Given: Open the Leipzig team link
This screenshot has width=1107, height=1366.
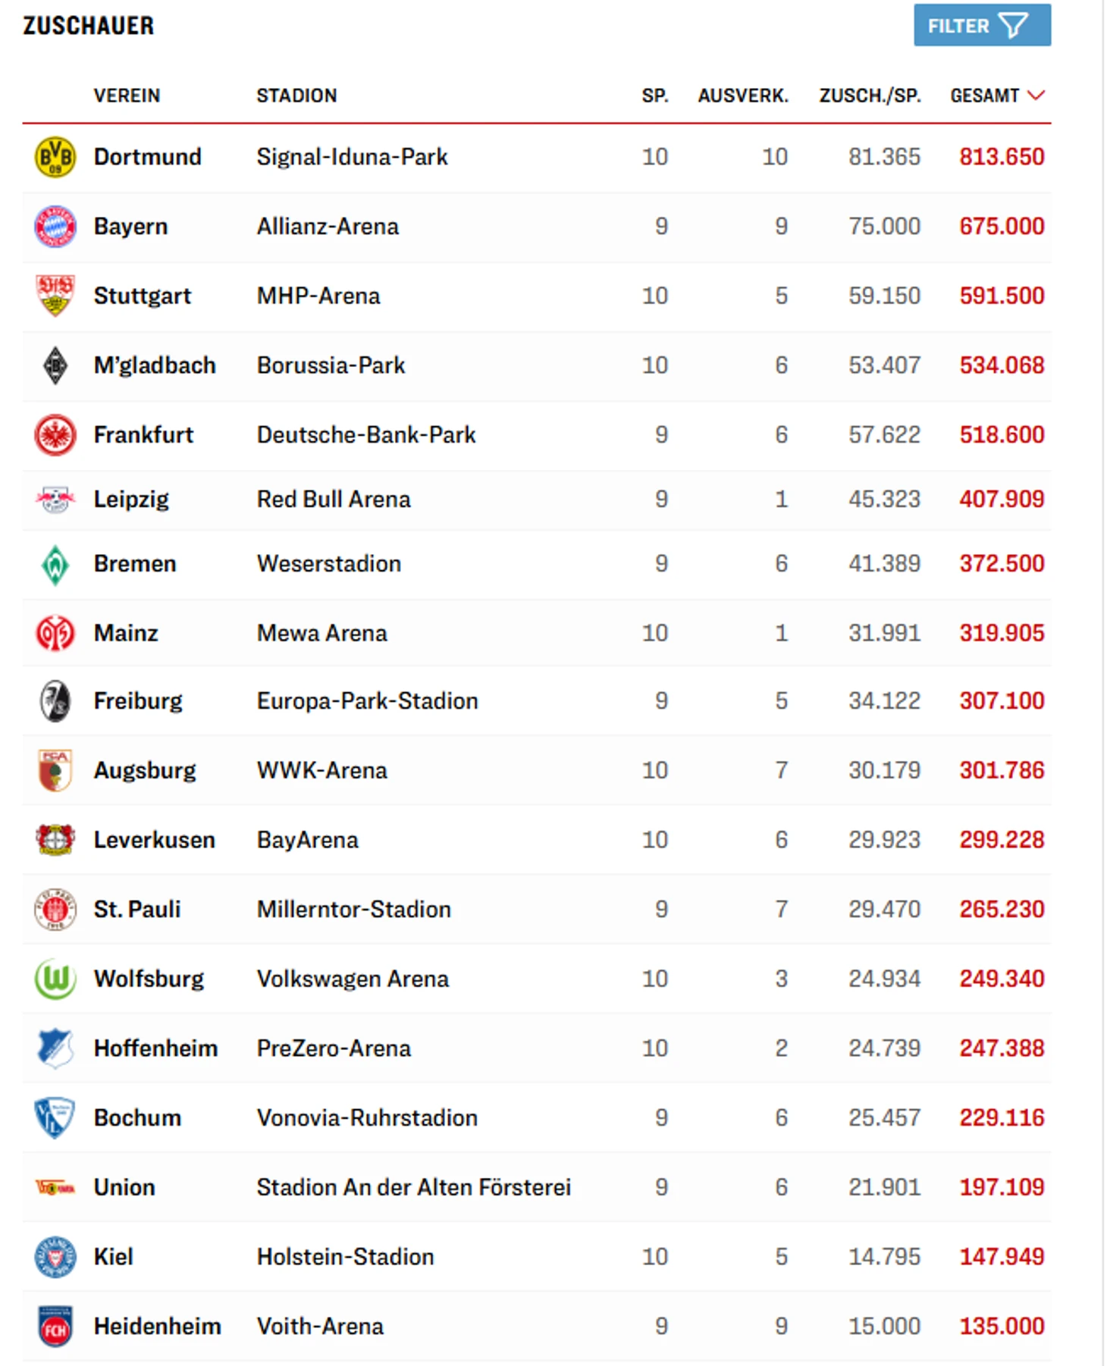Looking at the screenshot, I should coord(131,500).
